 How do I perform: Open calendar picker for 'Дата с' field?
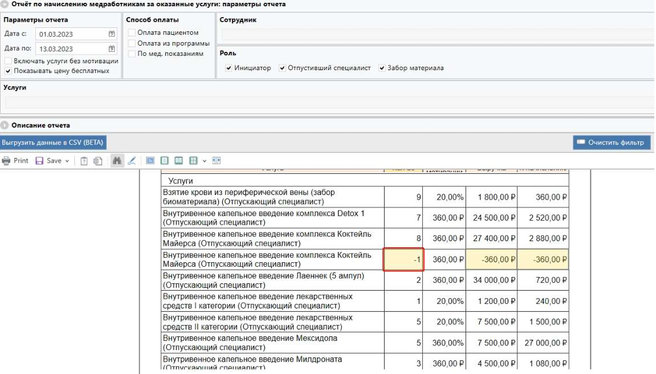[x=112, y=34]
